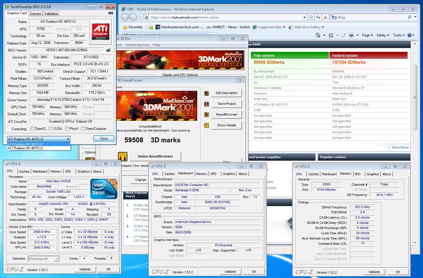This screenshot has width=423, height=278.
Task: Click the RSS Feeds icon in IE
Action: pos(331,35)
